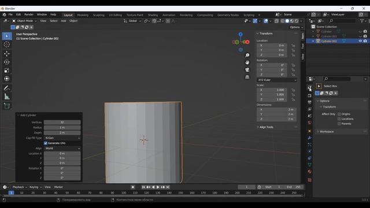The height and width of the screenshot is (208, 370).
Task: Select Cylinder.001 in the outliner
Action: pyautogui.click(x=329, y=36)
